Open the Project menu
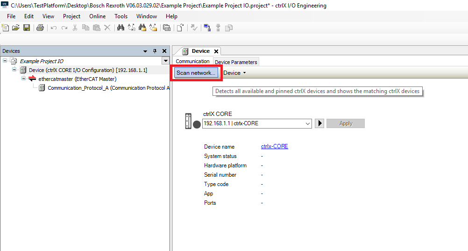Image resolution: width=468 pixels, height=251 pixels. [71, 16]
